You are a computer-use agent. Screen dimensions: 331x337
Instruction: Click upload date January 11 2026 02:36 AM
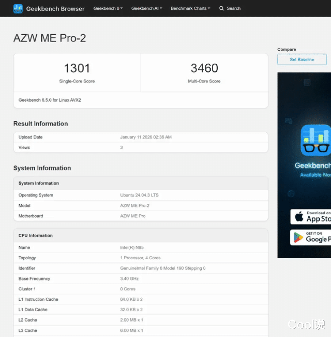click(x=146, y=137)
